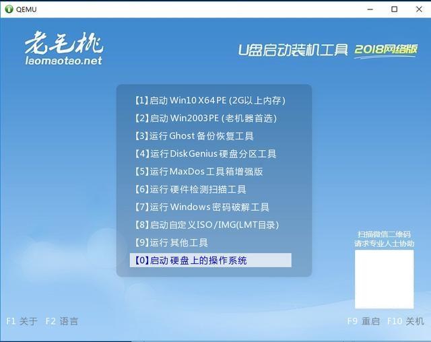Select menu entry 1 to boot Win10 X64 PE
The height and width of the screenshot is (342, 431).
pos(210,100)
